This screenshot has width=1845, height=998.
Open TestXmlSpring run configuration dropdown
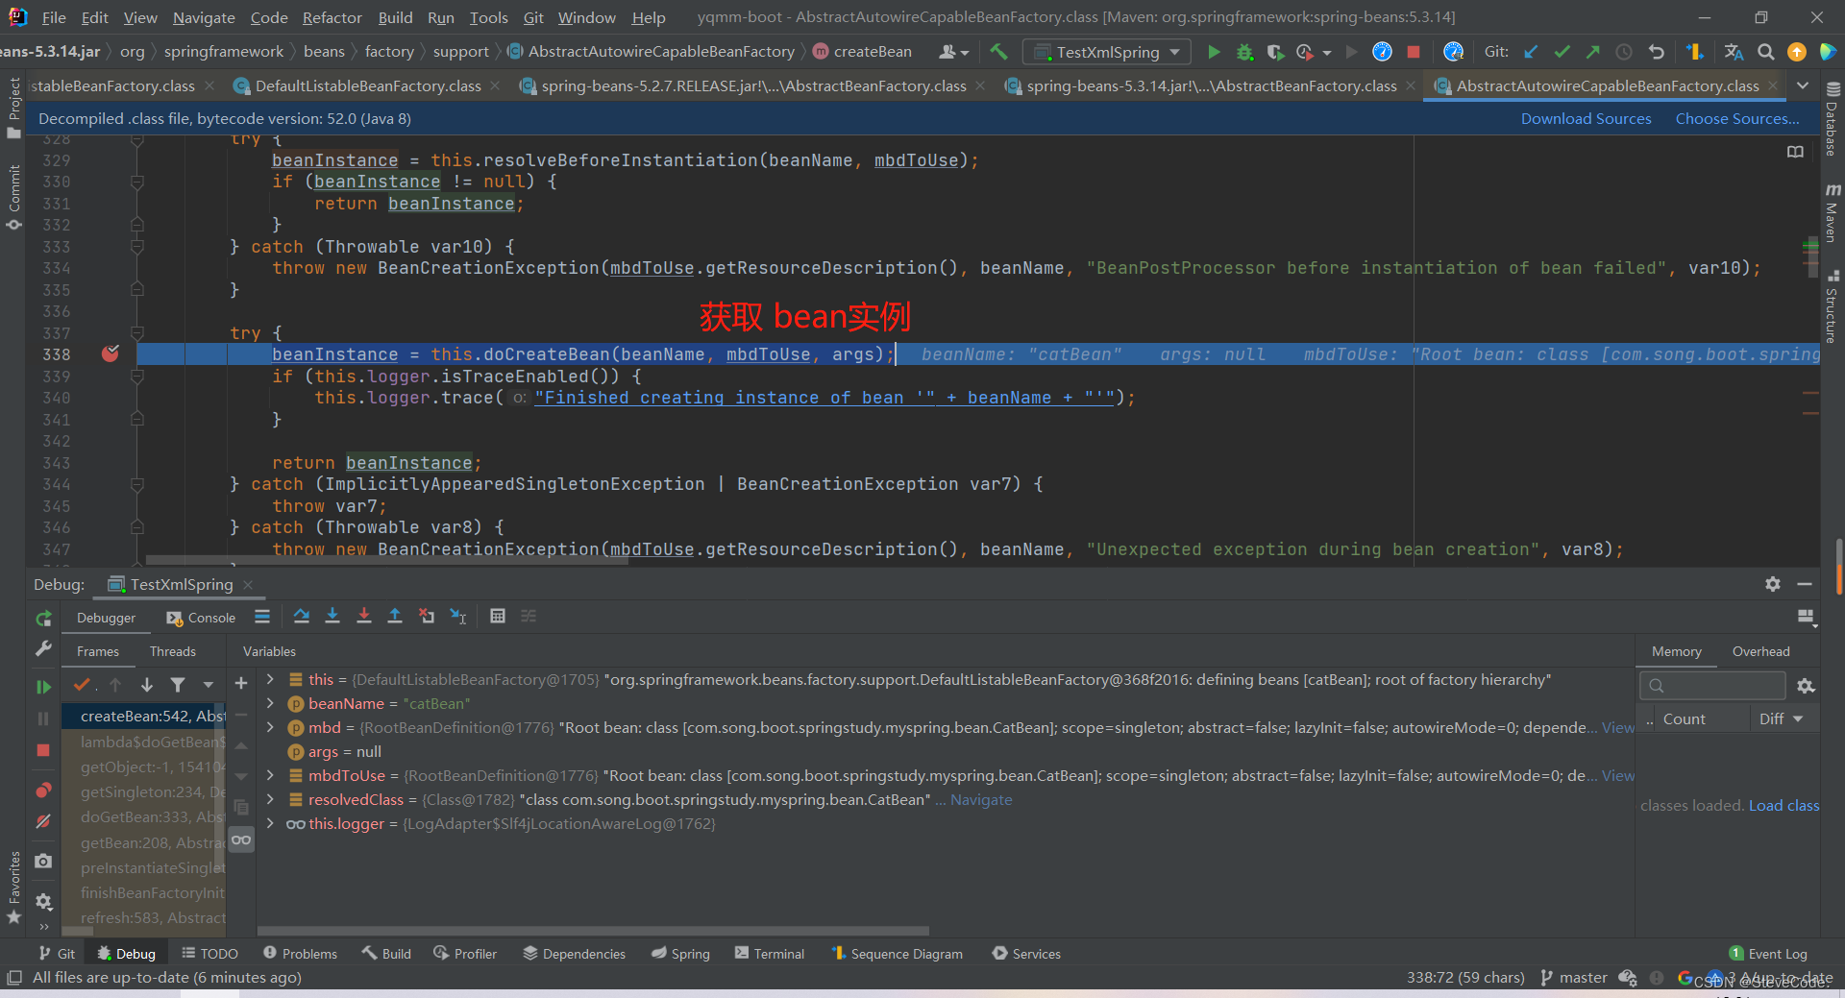pyautogui.click(x=1107, y=52)
